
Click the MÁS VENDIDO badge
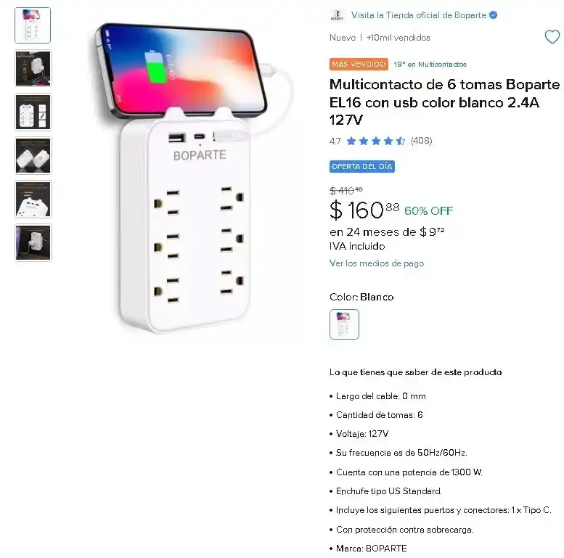coord(359,65)
